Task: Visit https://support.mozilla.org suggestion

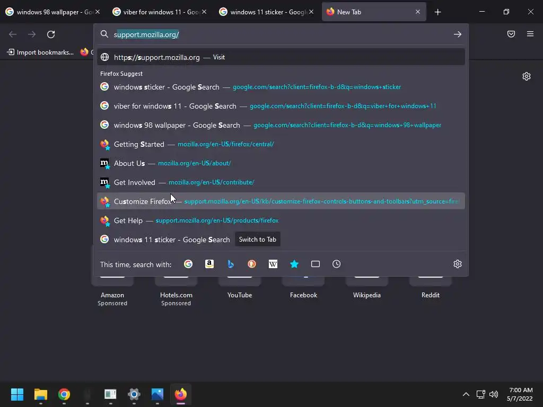Action: tap(281, 57)
